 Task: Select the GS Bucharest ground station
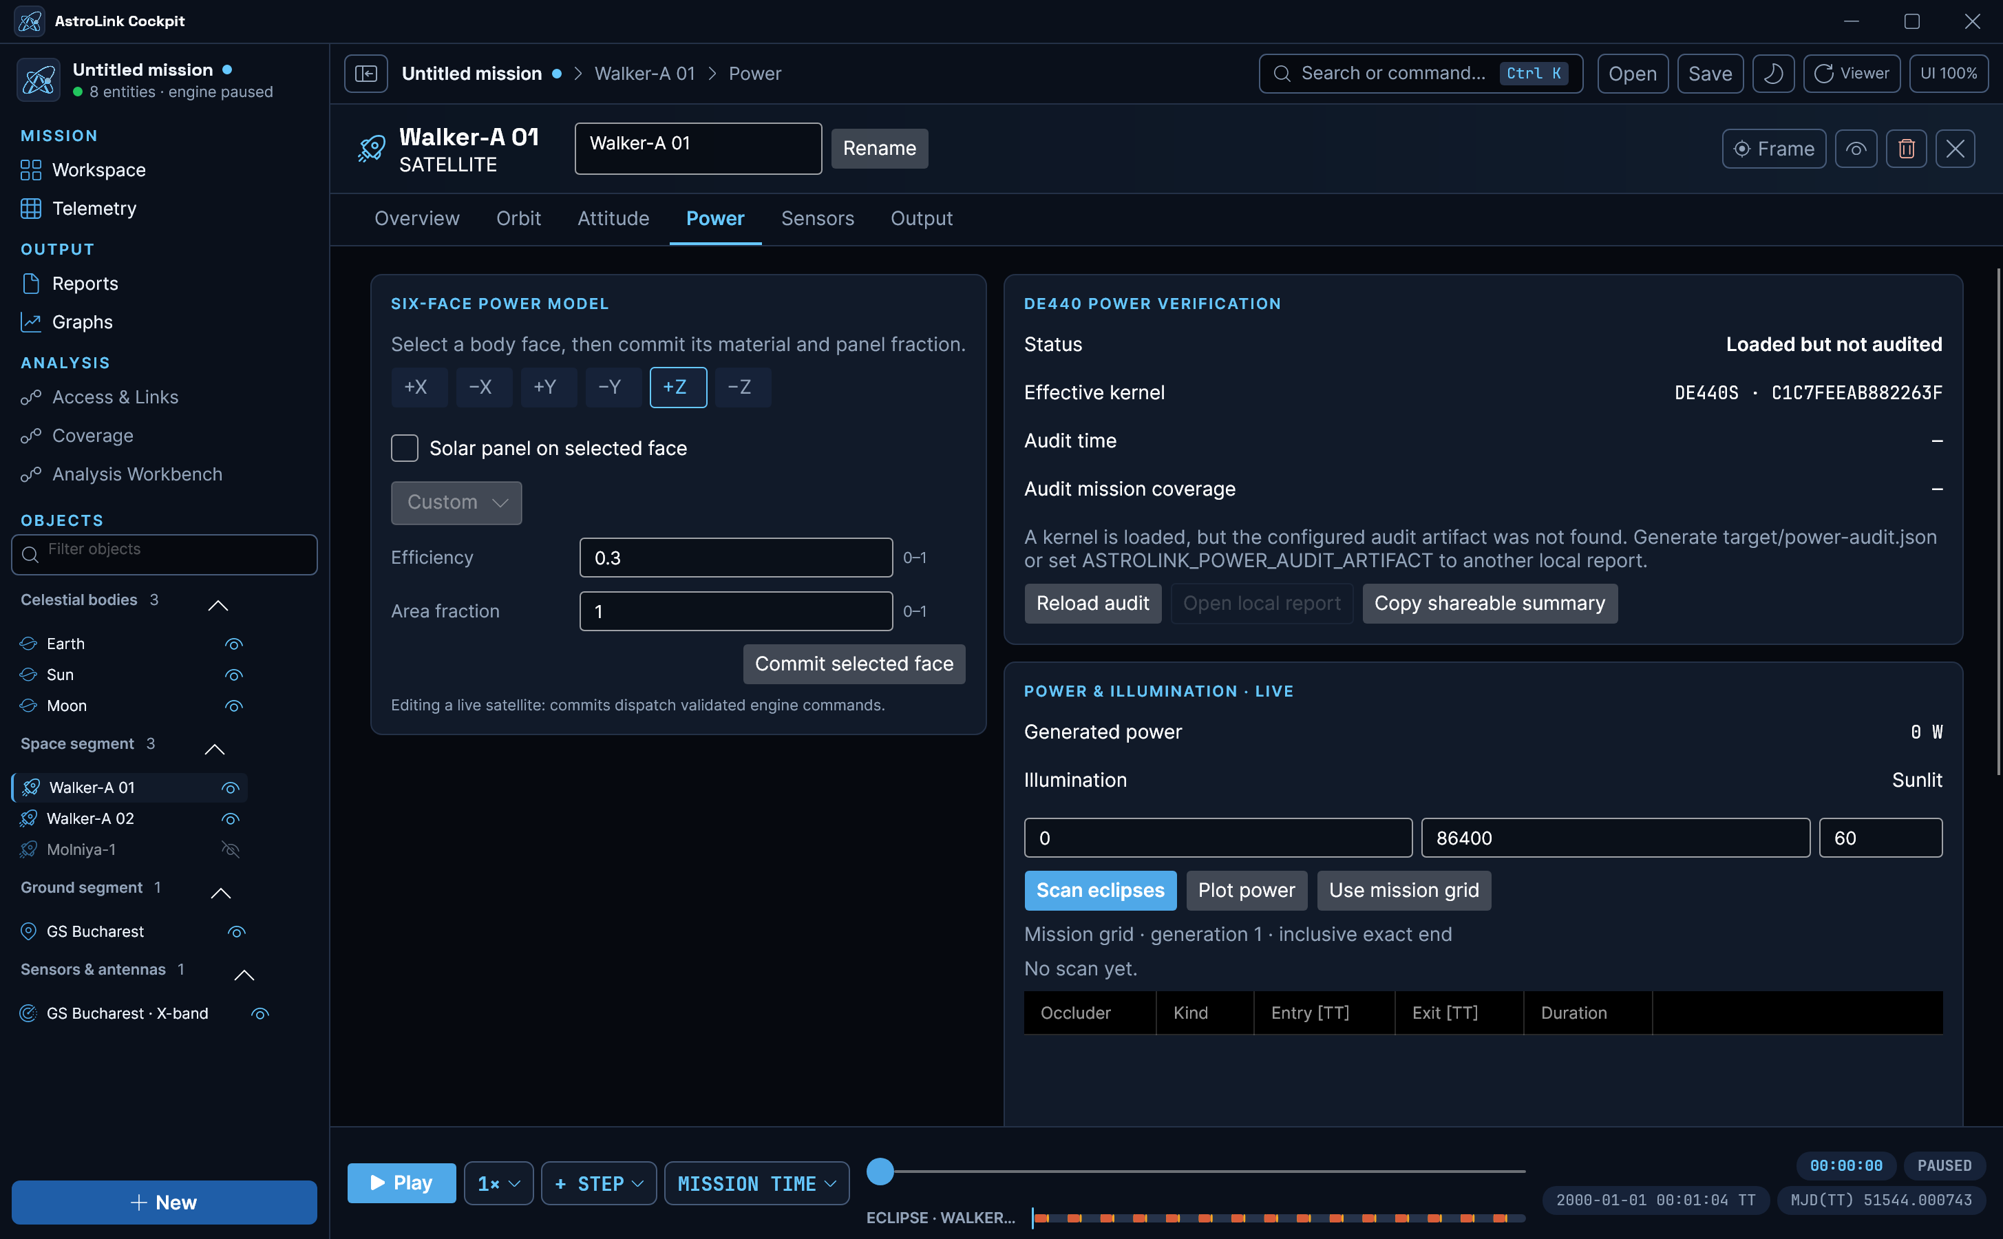(x=95, y=932)
